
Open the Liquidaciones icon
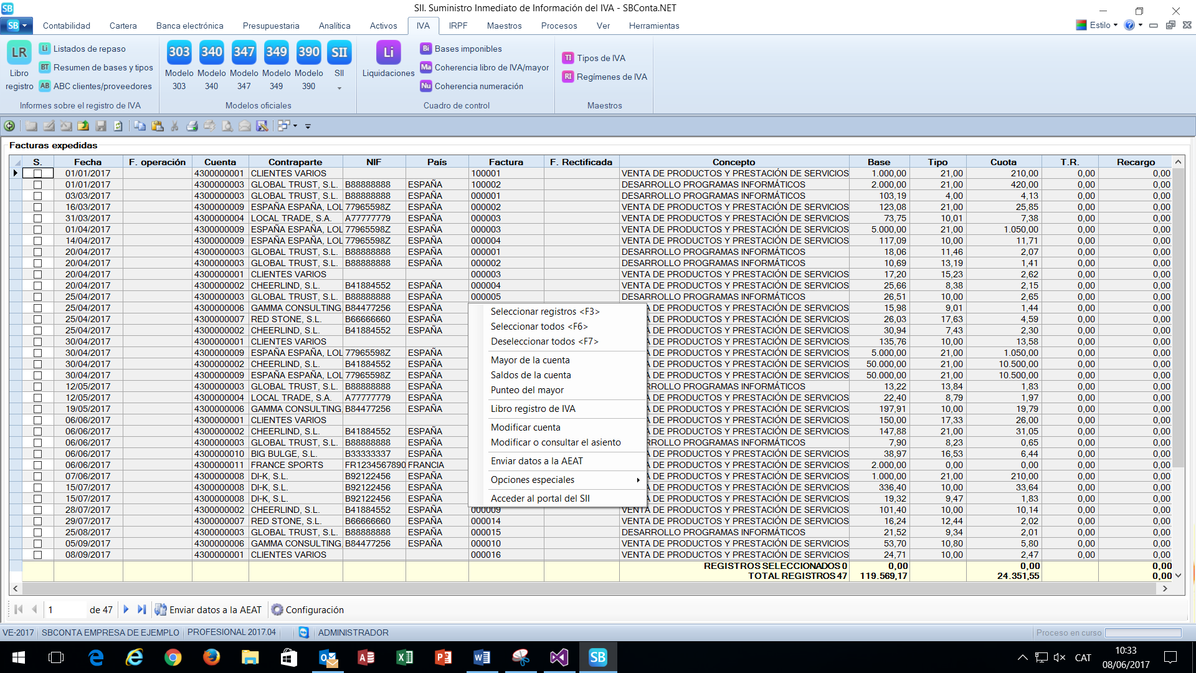(388, 52)
